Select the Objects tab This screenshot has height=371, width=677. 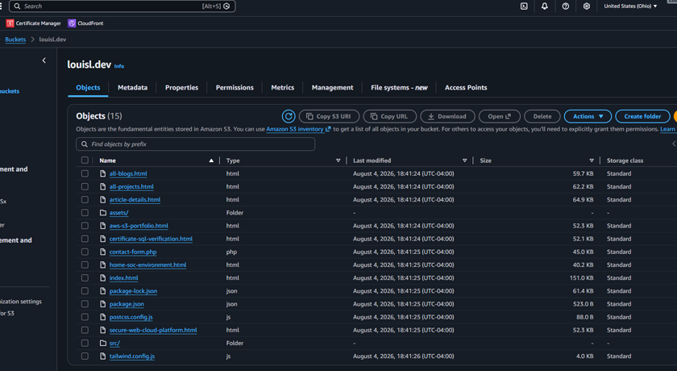88,87
